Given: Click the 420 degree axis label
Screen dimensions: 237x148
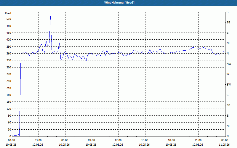Looking at the screenshot, I should click(x=9, y=40).
